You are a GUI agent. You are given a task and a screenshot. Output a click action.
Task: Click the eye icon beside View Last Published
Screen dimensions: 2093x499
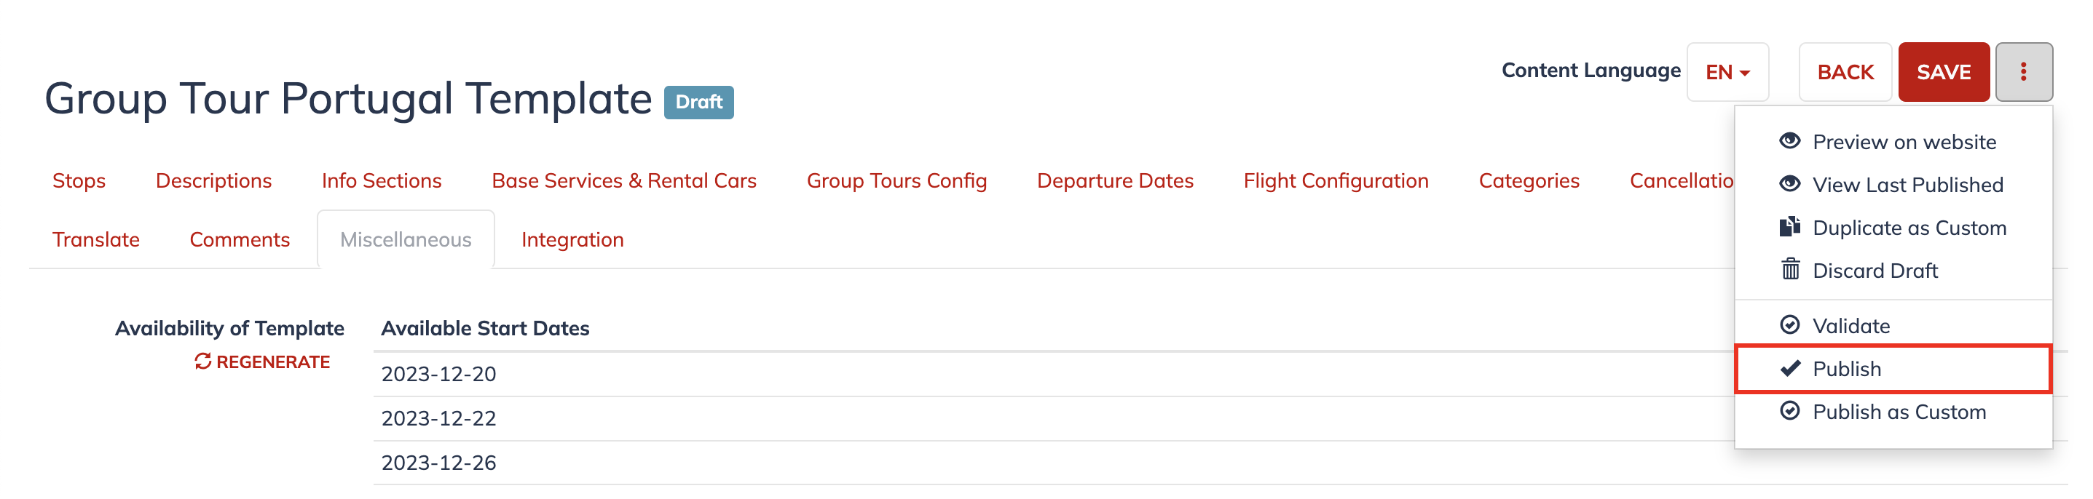pyautogui.click(x=1789, y=184)
